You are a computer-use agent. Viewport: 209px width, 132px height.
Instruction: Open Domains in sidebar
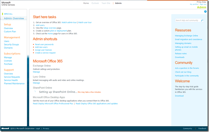(8, 48)
